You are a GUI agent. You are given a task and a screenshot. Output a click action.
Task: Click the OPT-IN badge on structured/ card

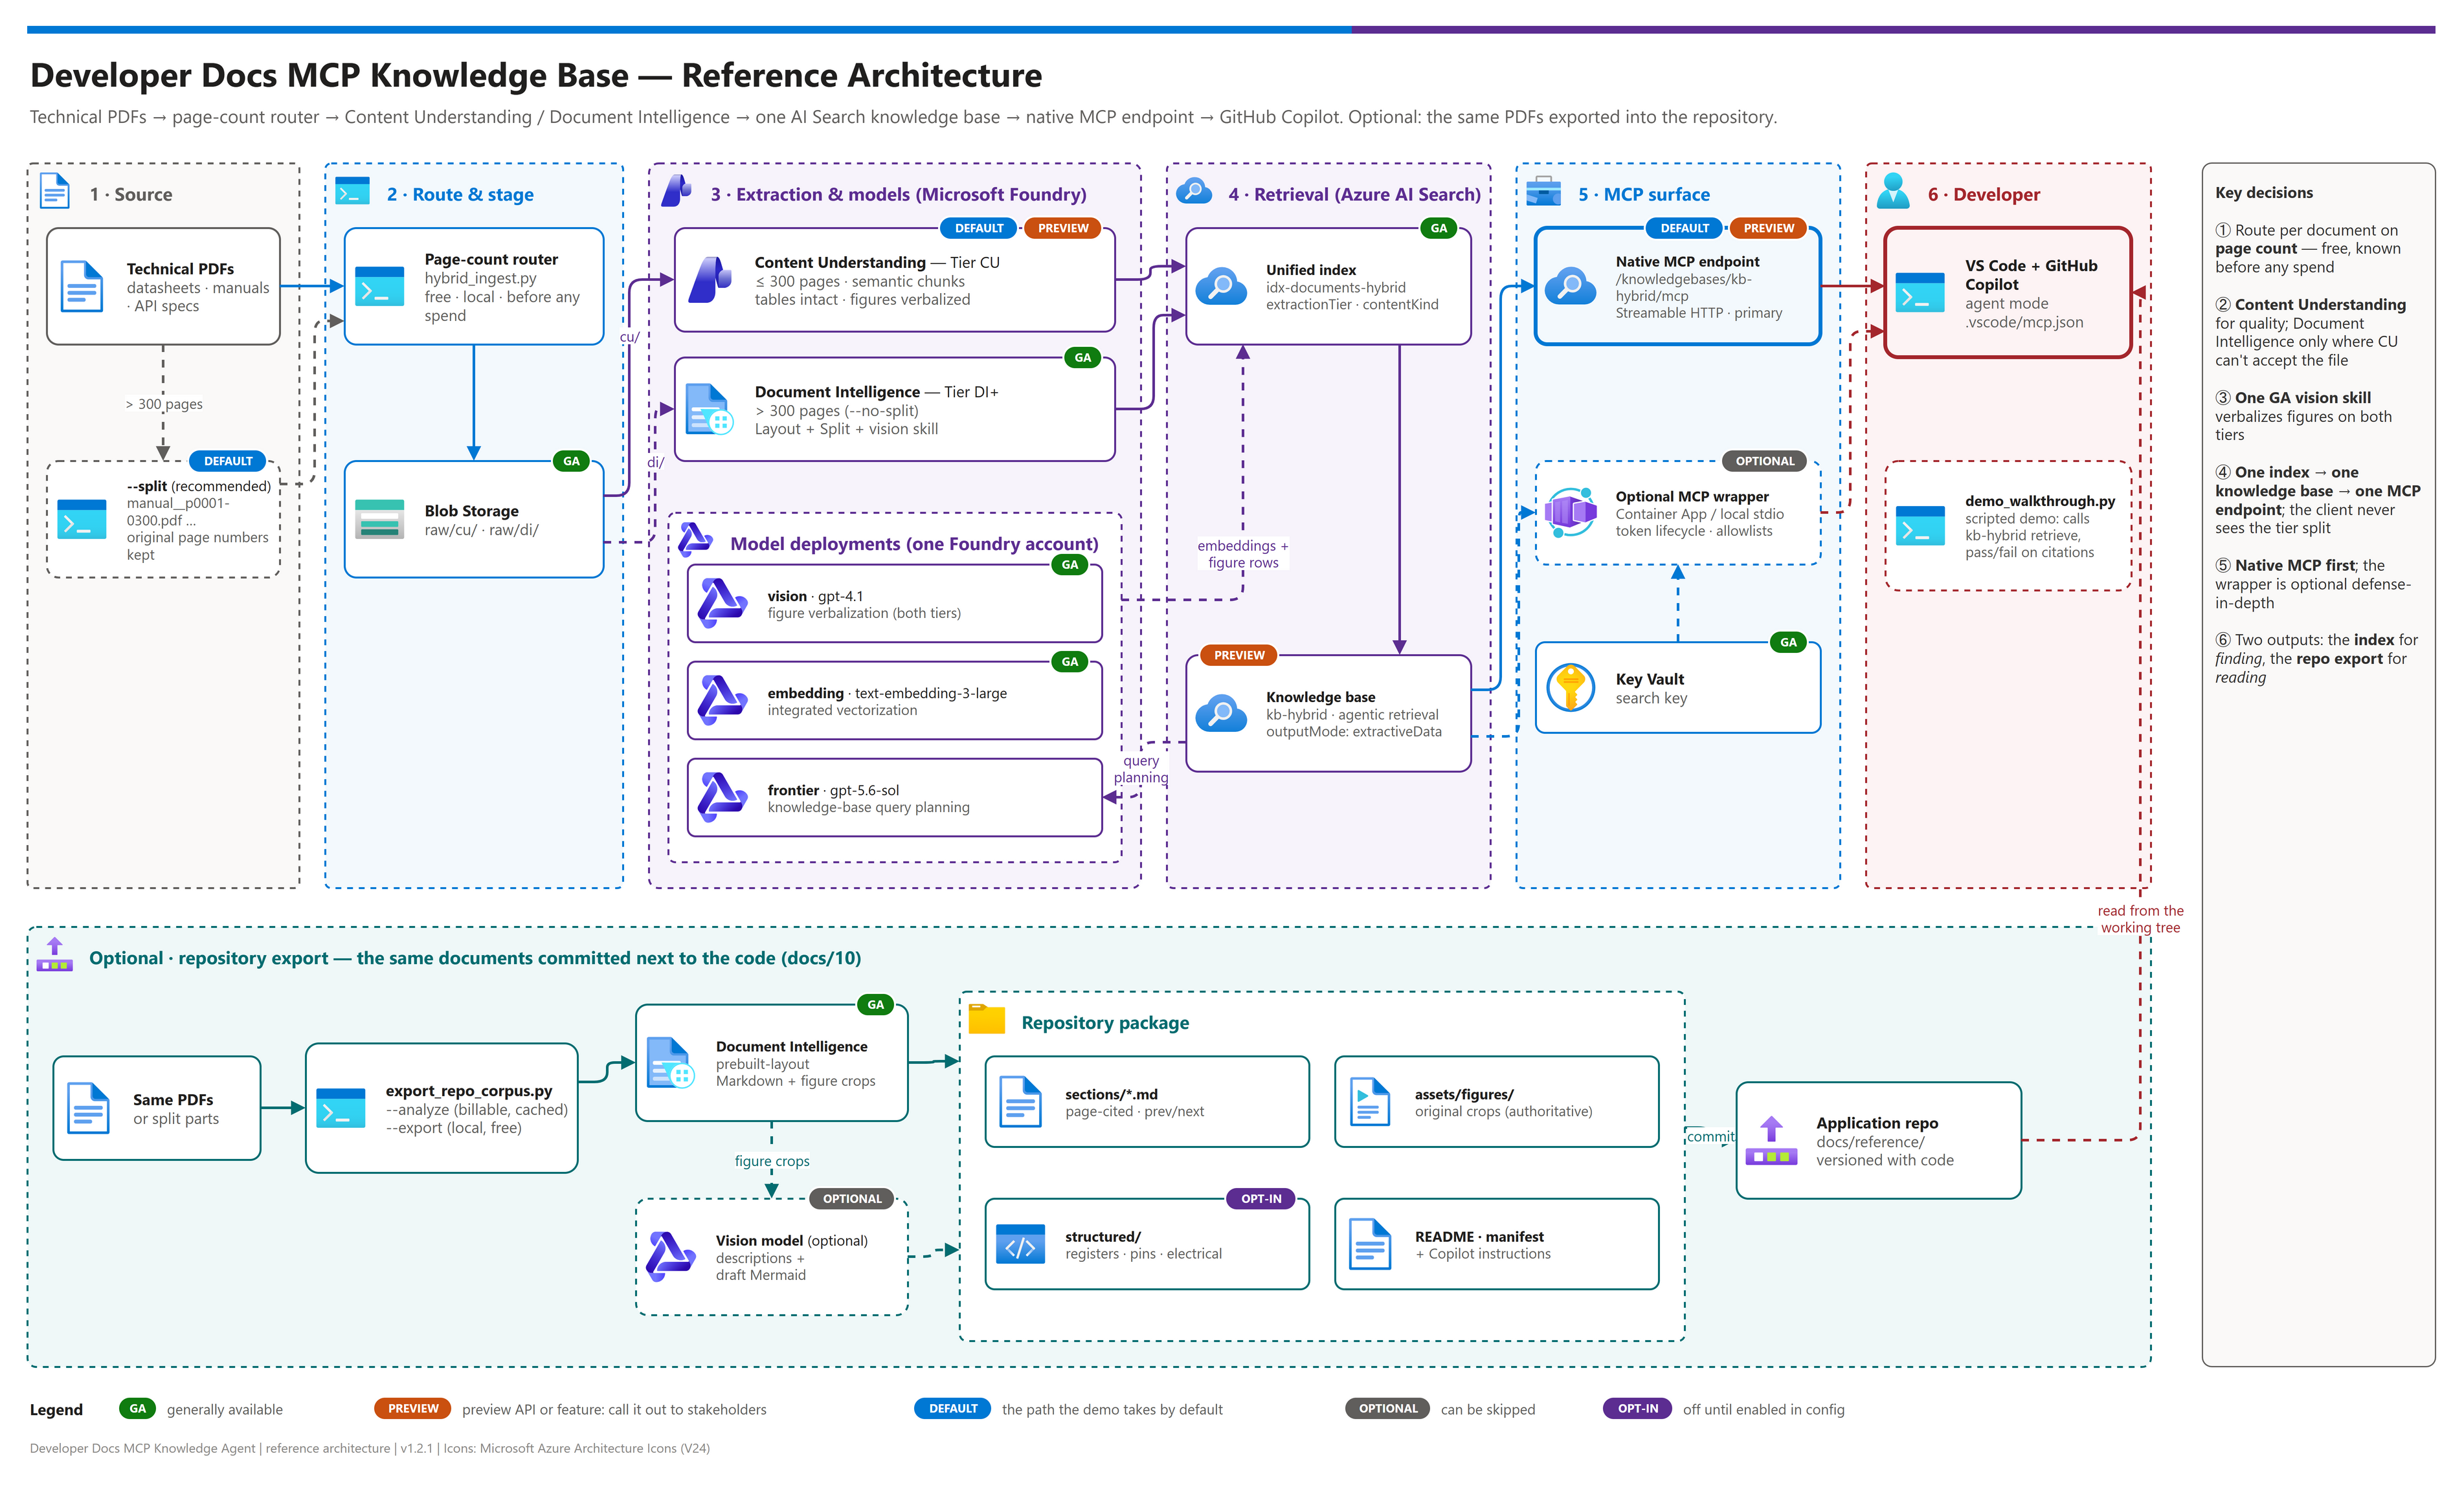click(x=1260, y=1198)
